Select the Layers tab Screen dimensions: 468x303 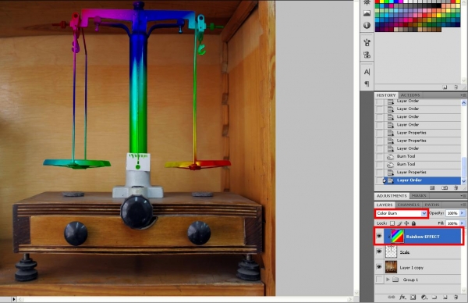[385, 205]
